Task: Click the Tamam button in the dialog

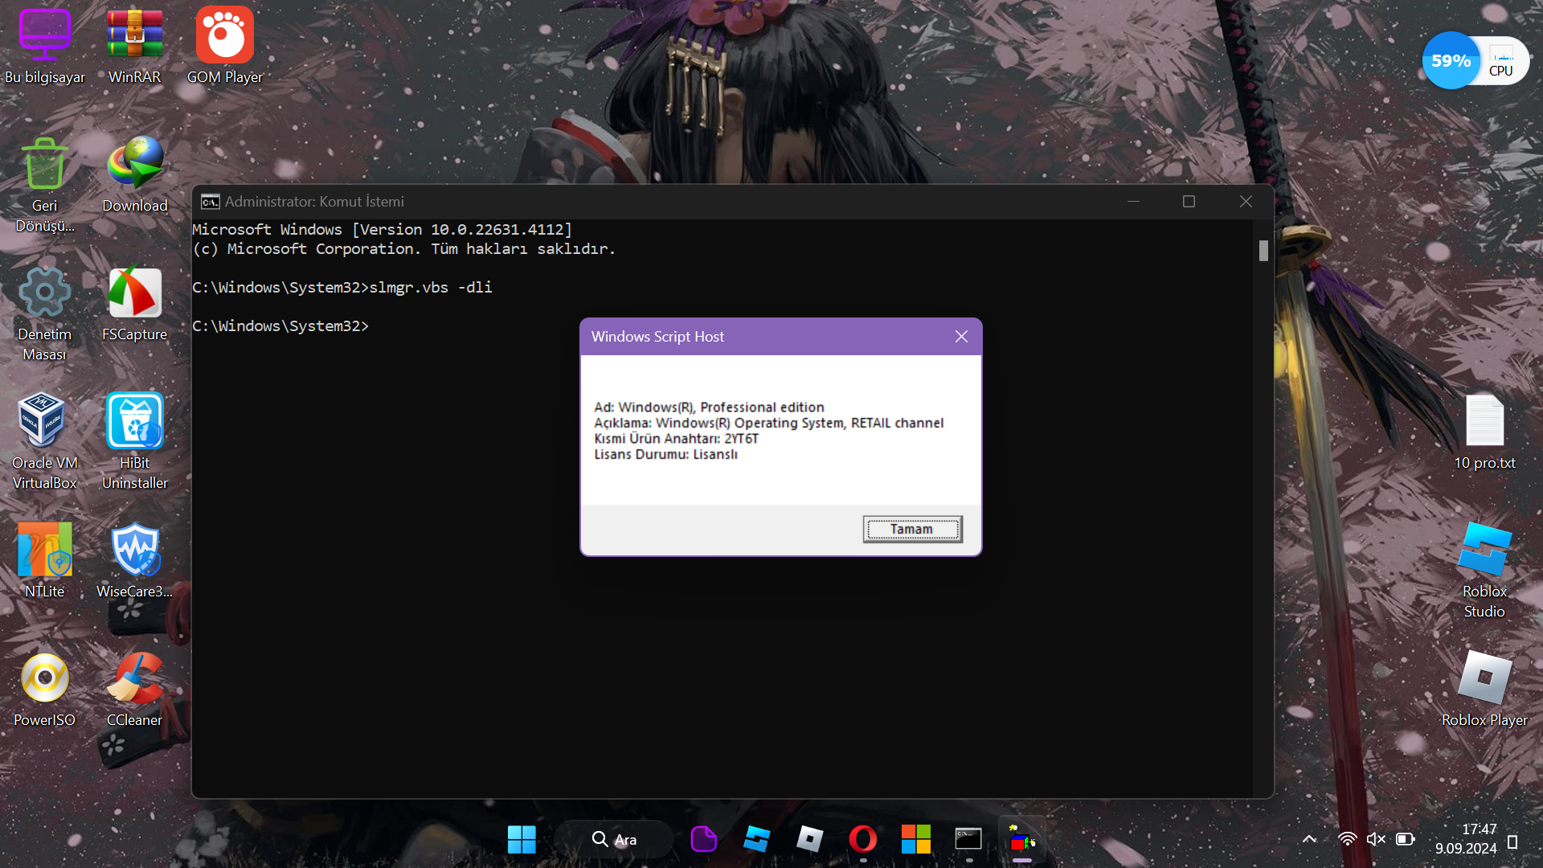Action: pos(912,529)
